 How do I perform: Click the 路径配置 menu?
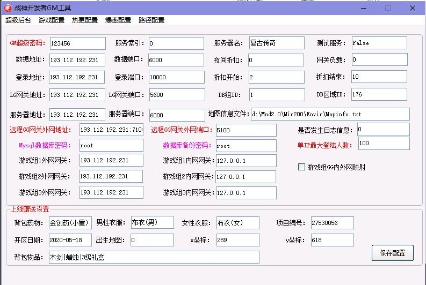click(x=151, y=20)
